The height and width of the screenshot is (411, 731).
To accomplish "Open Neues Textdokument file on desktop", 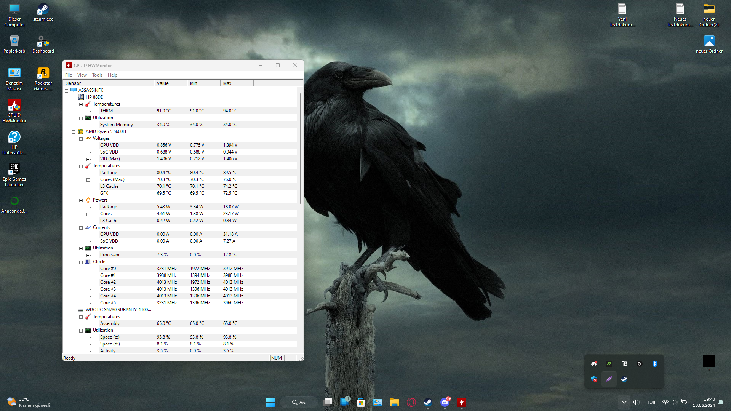I will [x=680, y=15].
